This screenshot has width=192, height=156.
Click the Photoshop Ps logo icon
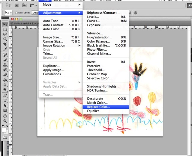(x=8, y=5)
